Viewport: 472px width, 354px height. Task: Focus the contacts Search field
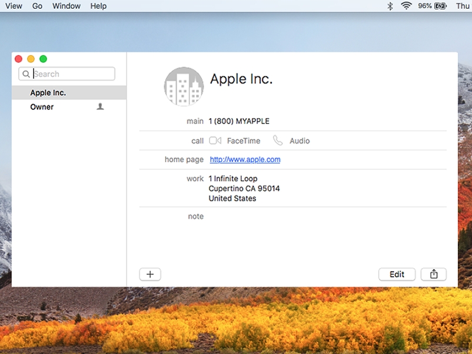(x=67, y=74)
